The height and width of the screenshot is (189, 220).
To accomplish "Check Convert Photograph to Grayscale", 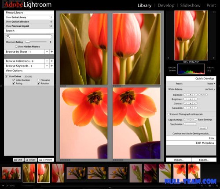I will tap(169, 114).
